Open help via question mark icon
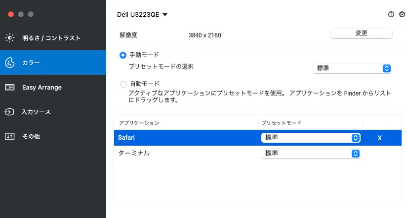 391,14
